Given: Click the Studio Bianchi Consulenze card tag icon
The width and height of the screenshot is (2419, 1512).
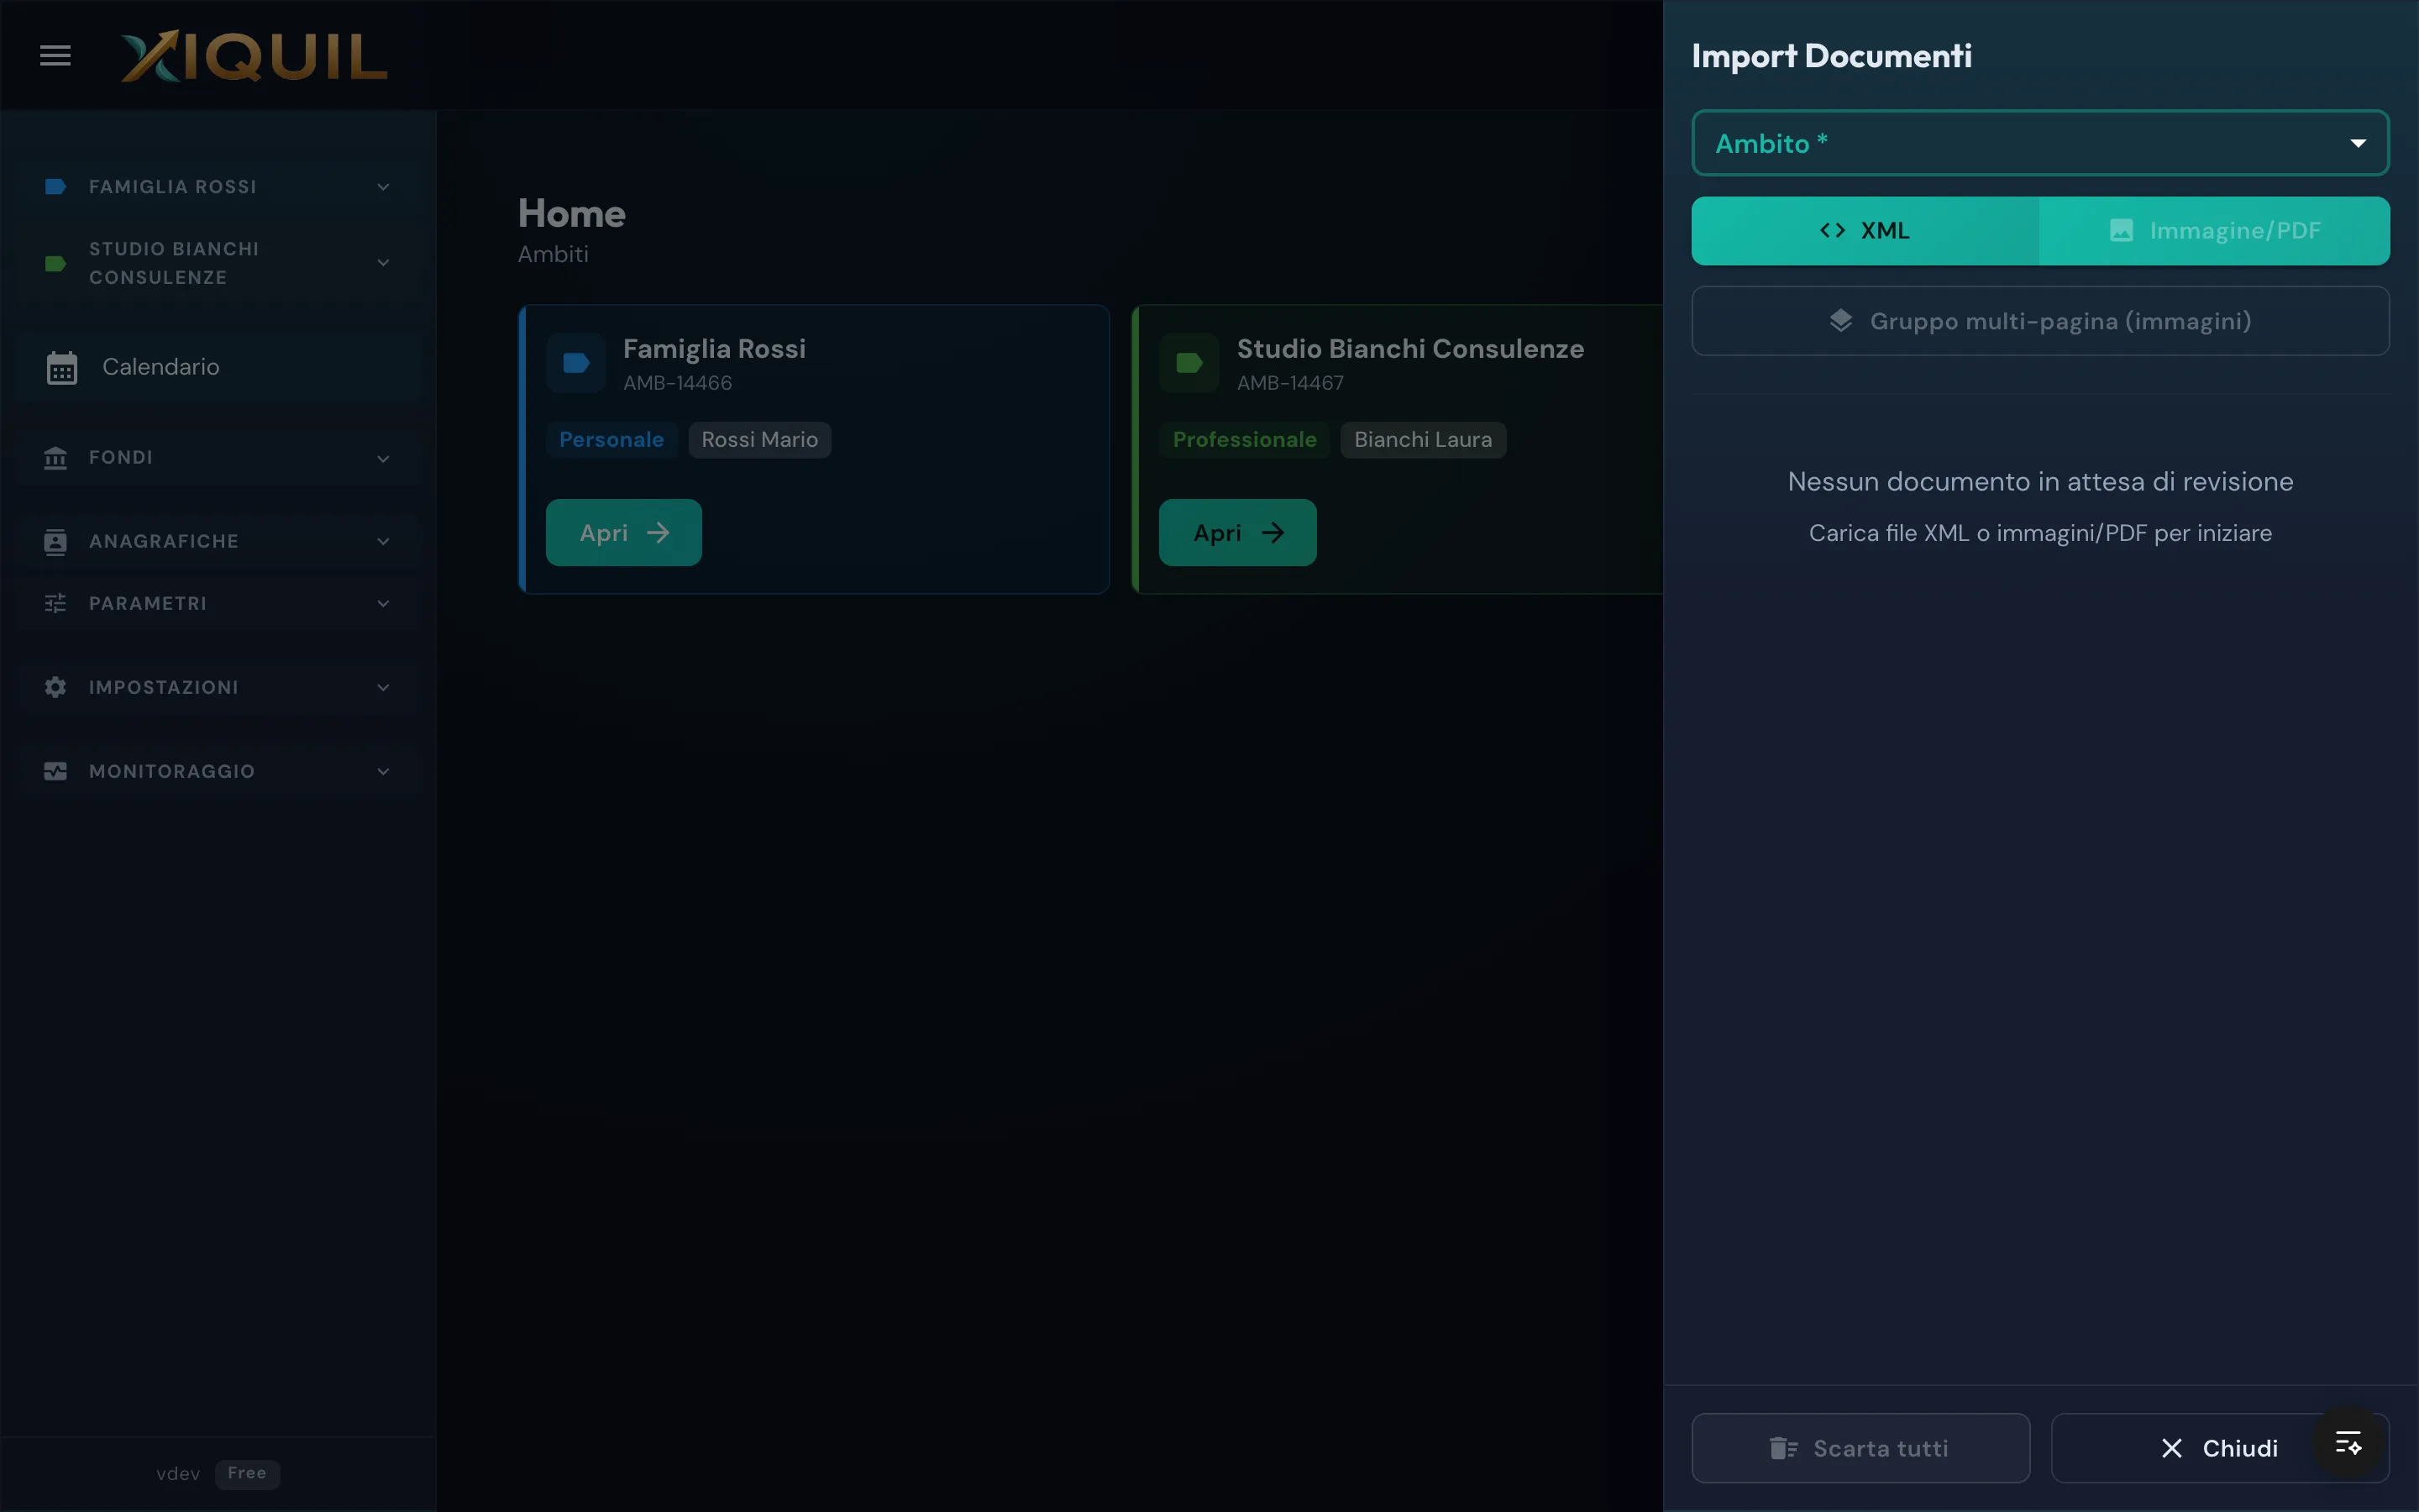Looking at the screenshot, I should point(1189,363).
